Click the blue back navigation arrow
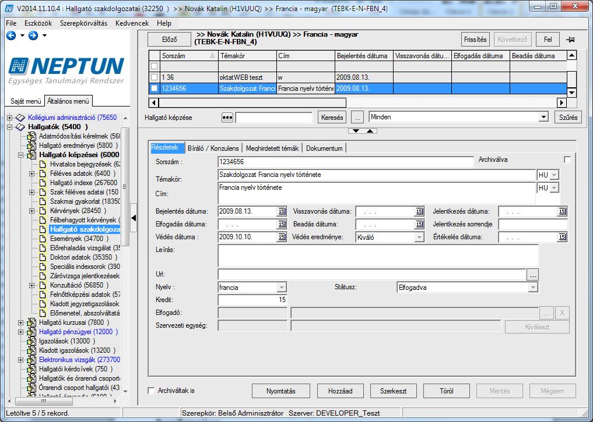 pyautogui.click(x=11, y=36)
